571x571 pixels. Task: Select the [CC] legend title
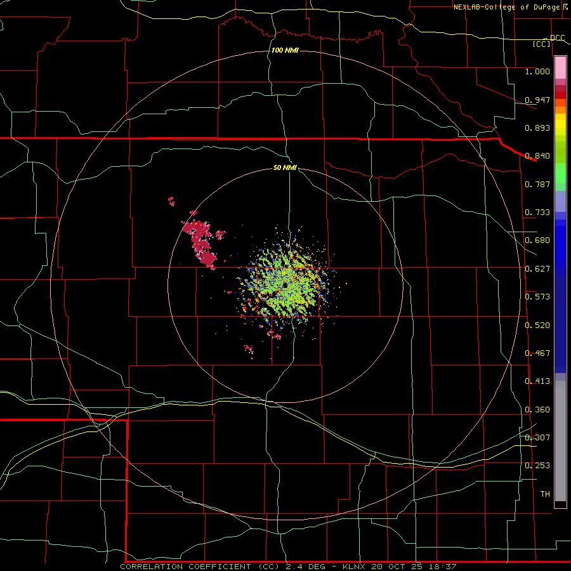click(542, 44)
